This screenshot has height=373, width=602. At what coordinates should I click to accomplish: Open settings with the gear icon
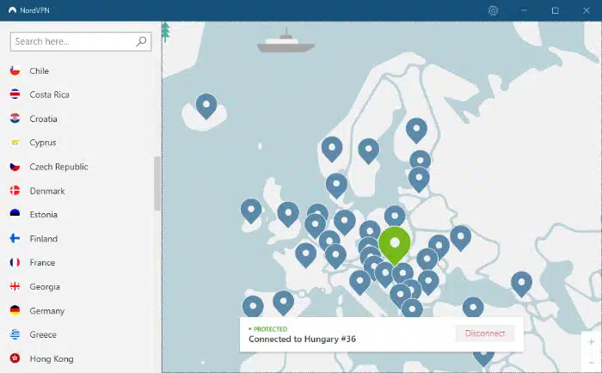[493, 10]
